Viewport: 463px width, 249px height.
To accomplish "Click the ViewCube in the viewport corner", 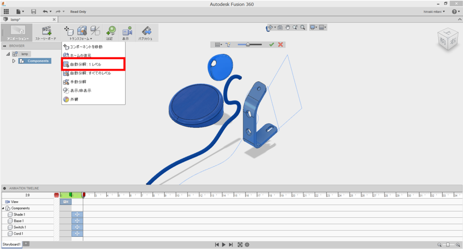I will pyautogui.click(x=448, y=40).
